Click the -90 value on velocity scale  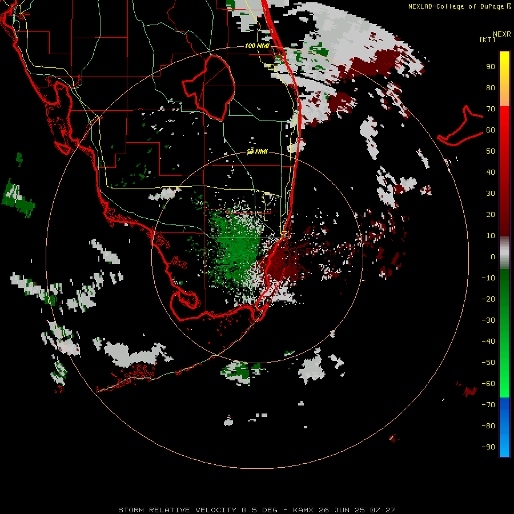(488, 447)
